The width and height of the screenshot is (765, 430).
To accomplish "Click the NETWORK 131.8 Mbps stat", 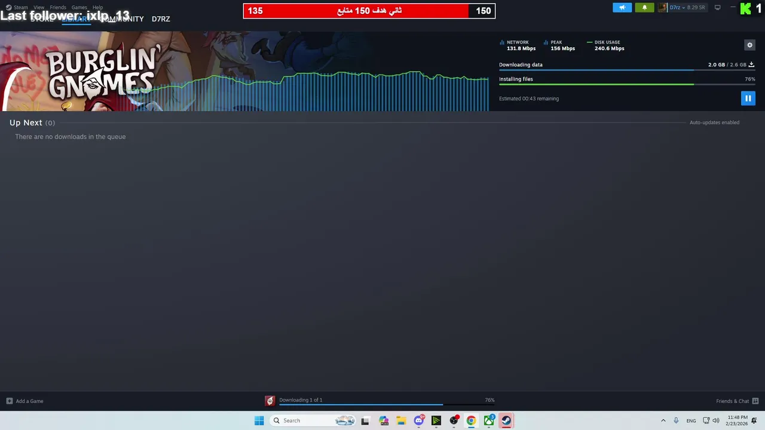I will (x=518, y=45).
